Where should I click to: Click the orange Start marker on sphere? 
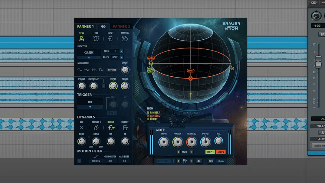[190, 71]
